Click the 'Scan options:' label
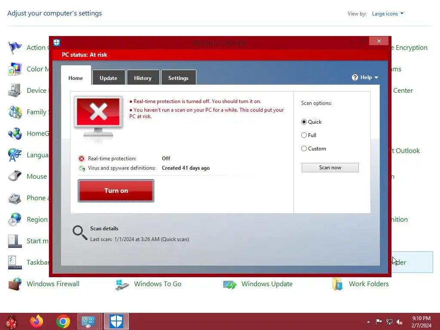The width and height of the screenshot is (440, 330). click(x=316, y=103)
